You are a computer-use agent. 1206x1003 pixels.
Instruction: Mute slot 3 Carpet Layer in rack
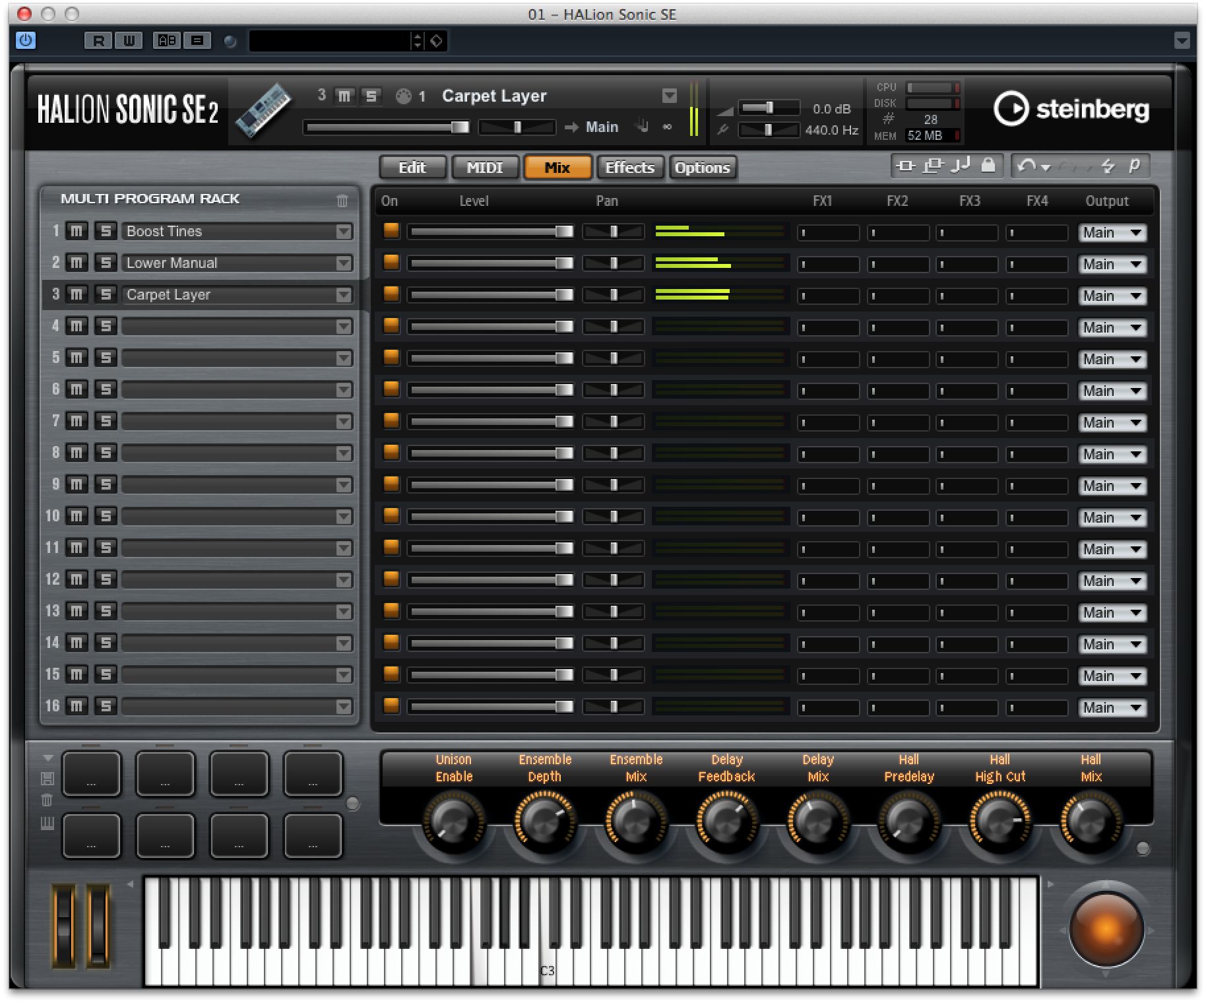(77, 294)
